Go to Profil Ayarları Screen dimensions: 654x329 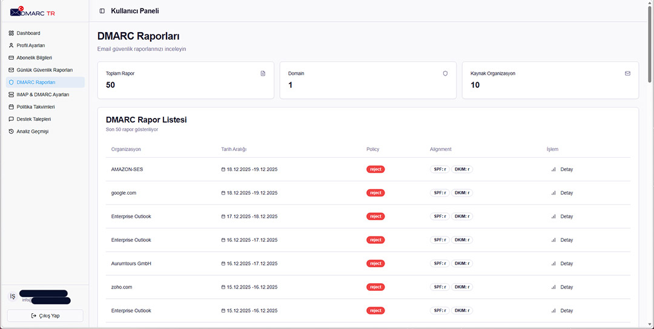click(x=30, y=45)
